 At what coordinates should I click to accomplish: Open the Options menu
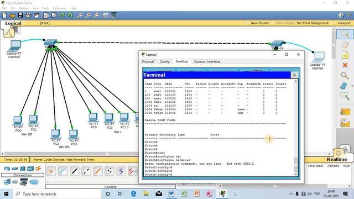tap(24, 8)
